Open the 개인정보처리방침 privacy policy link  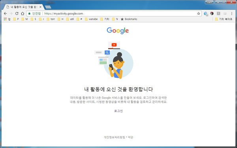point(115,137)
